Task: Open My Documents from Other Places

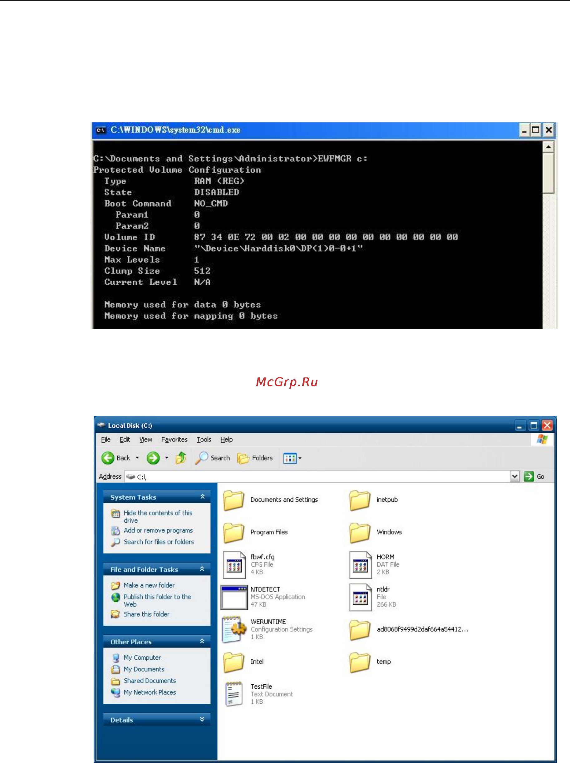Action: [x=144, y=669]
